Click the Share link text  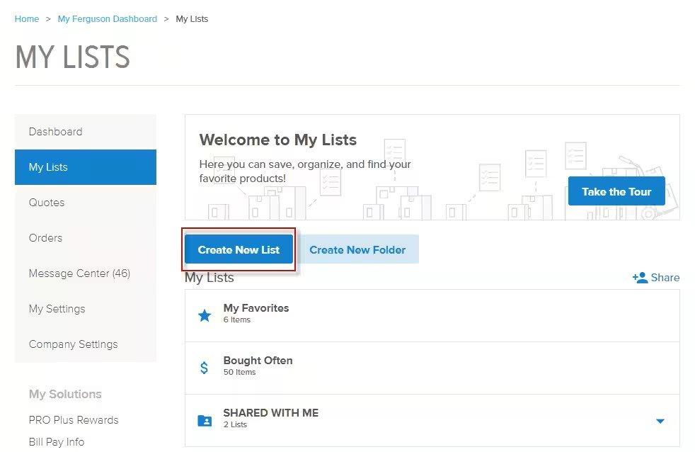click(665, 278)
